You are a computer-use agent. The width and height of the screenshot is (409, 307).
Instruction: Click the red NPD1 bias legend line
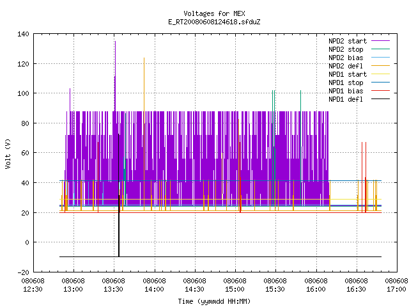coord(381,91)
